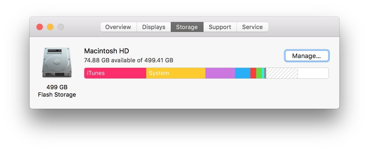
Task: Open the Overview tab
Action: (x=118, y=27)
